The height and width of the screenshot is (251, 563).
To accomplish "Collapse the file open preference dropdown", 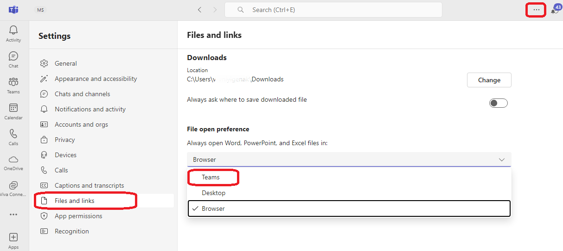I will [349, 159].
